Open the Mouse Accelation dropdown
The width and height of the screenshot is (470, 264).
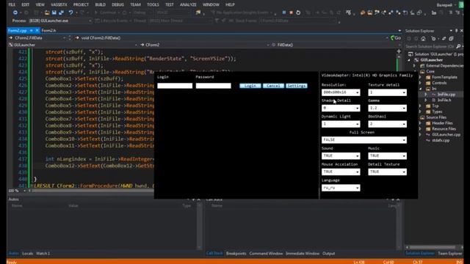(341, 172)
